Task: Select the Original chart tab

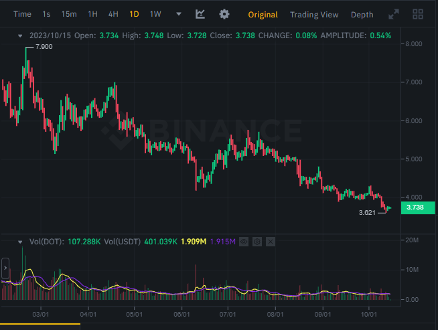Action: click(263, 15)
